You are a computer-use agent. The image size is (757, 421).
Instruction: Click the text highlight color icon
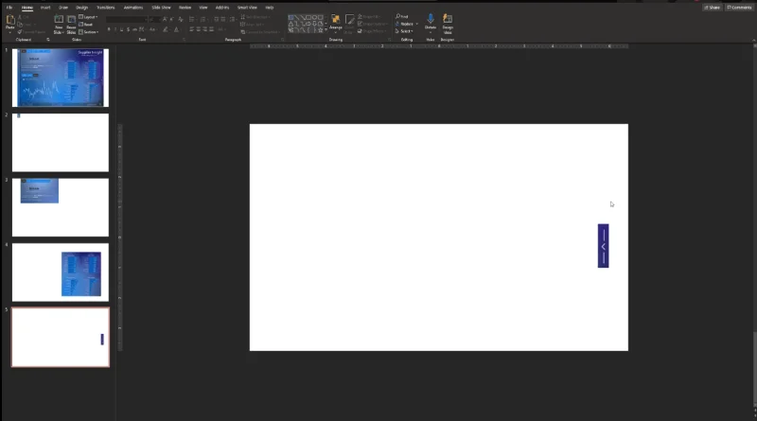click(x=165, y=29)
